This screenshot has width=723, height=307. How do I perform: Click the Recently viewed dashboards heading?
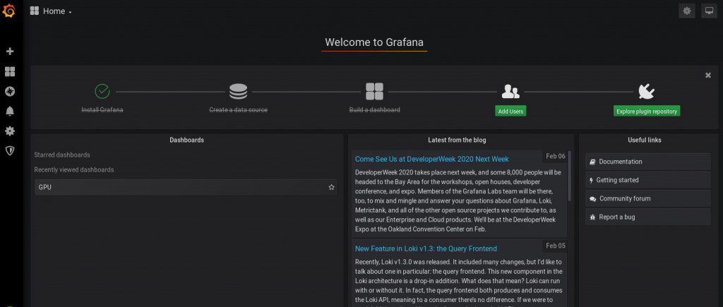point(73,169)
